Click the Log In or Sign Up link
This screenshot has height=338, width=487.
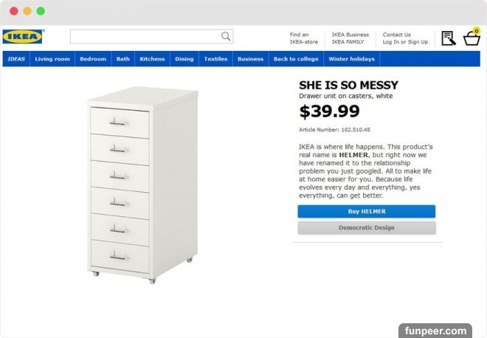click(x=404, y=42)
